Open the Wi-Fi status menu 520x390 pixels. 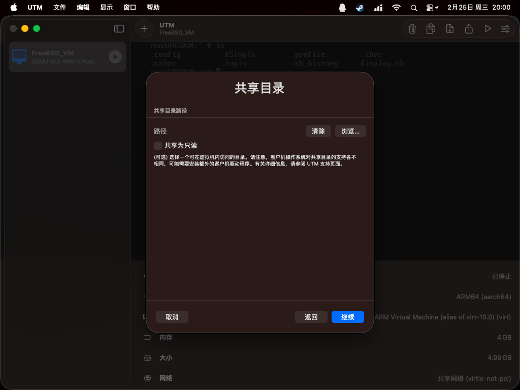tap(396, 8)
